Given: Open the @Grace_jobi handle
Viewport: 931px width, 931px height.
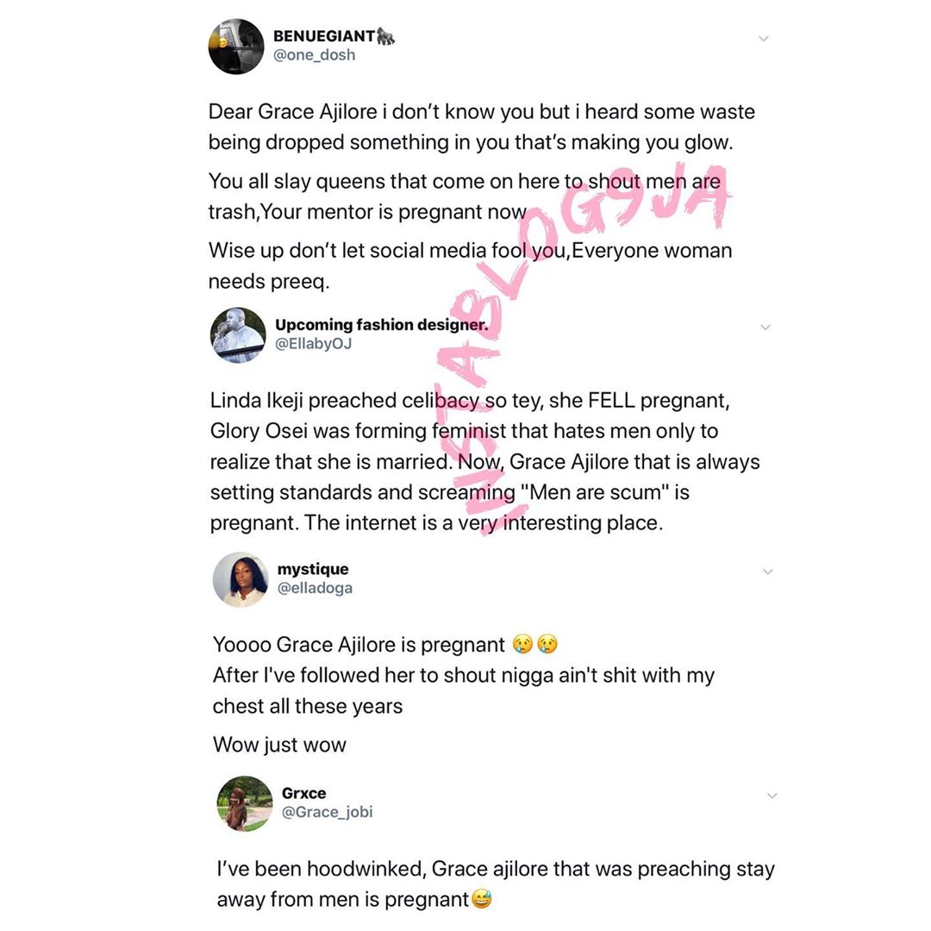Looking at the screenshot, I should pyautogui.click(x=328, y=812).
